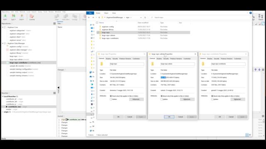This screenshot has width=266, height=149.
Task: Toggle the checkbox of the large-repo row
Action: [x=98, y=32]
